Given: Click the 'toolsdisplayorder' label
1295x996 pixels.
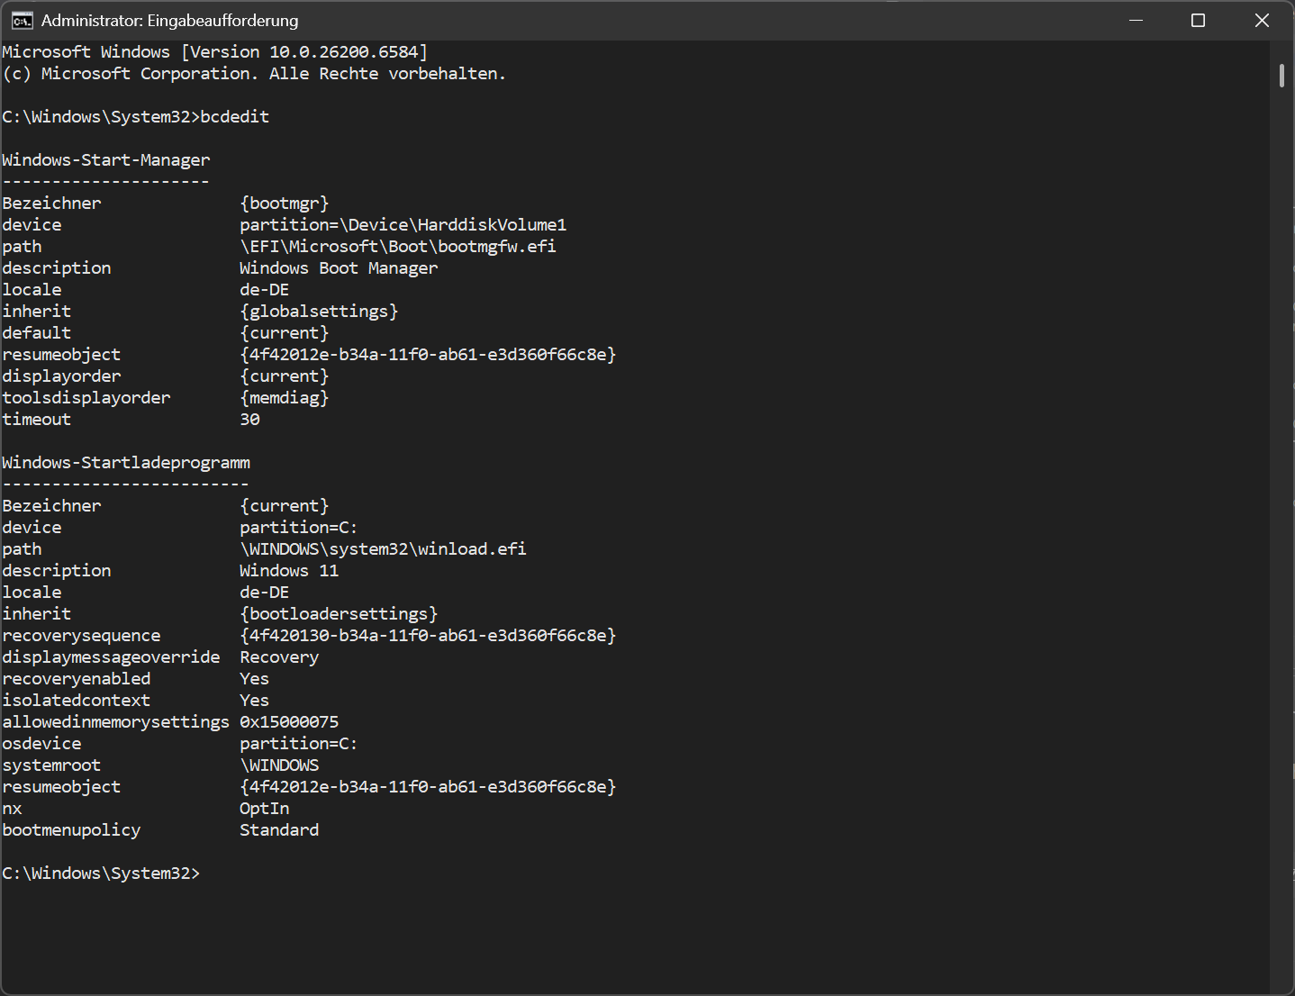Looking at the screenshot, I should (86, 398).
